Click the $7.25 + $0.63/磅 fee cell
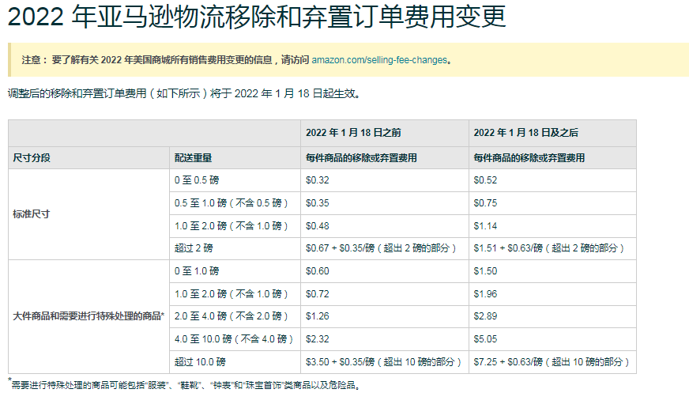 pos(552,362)
